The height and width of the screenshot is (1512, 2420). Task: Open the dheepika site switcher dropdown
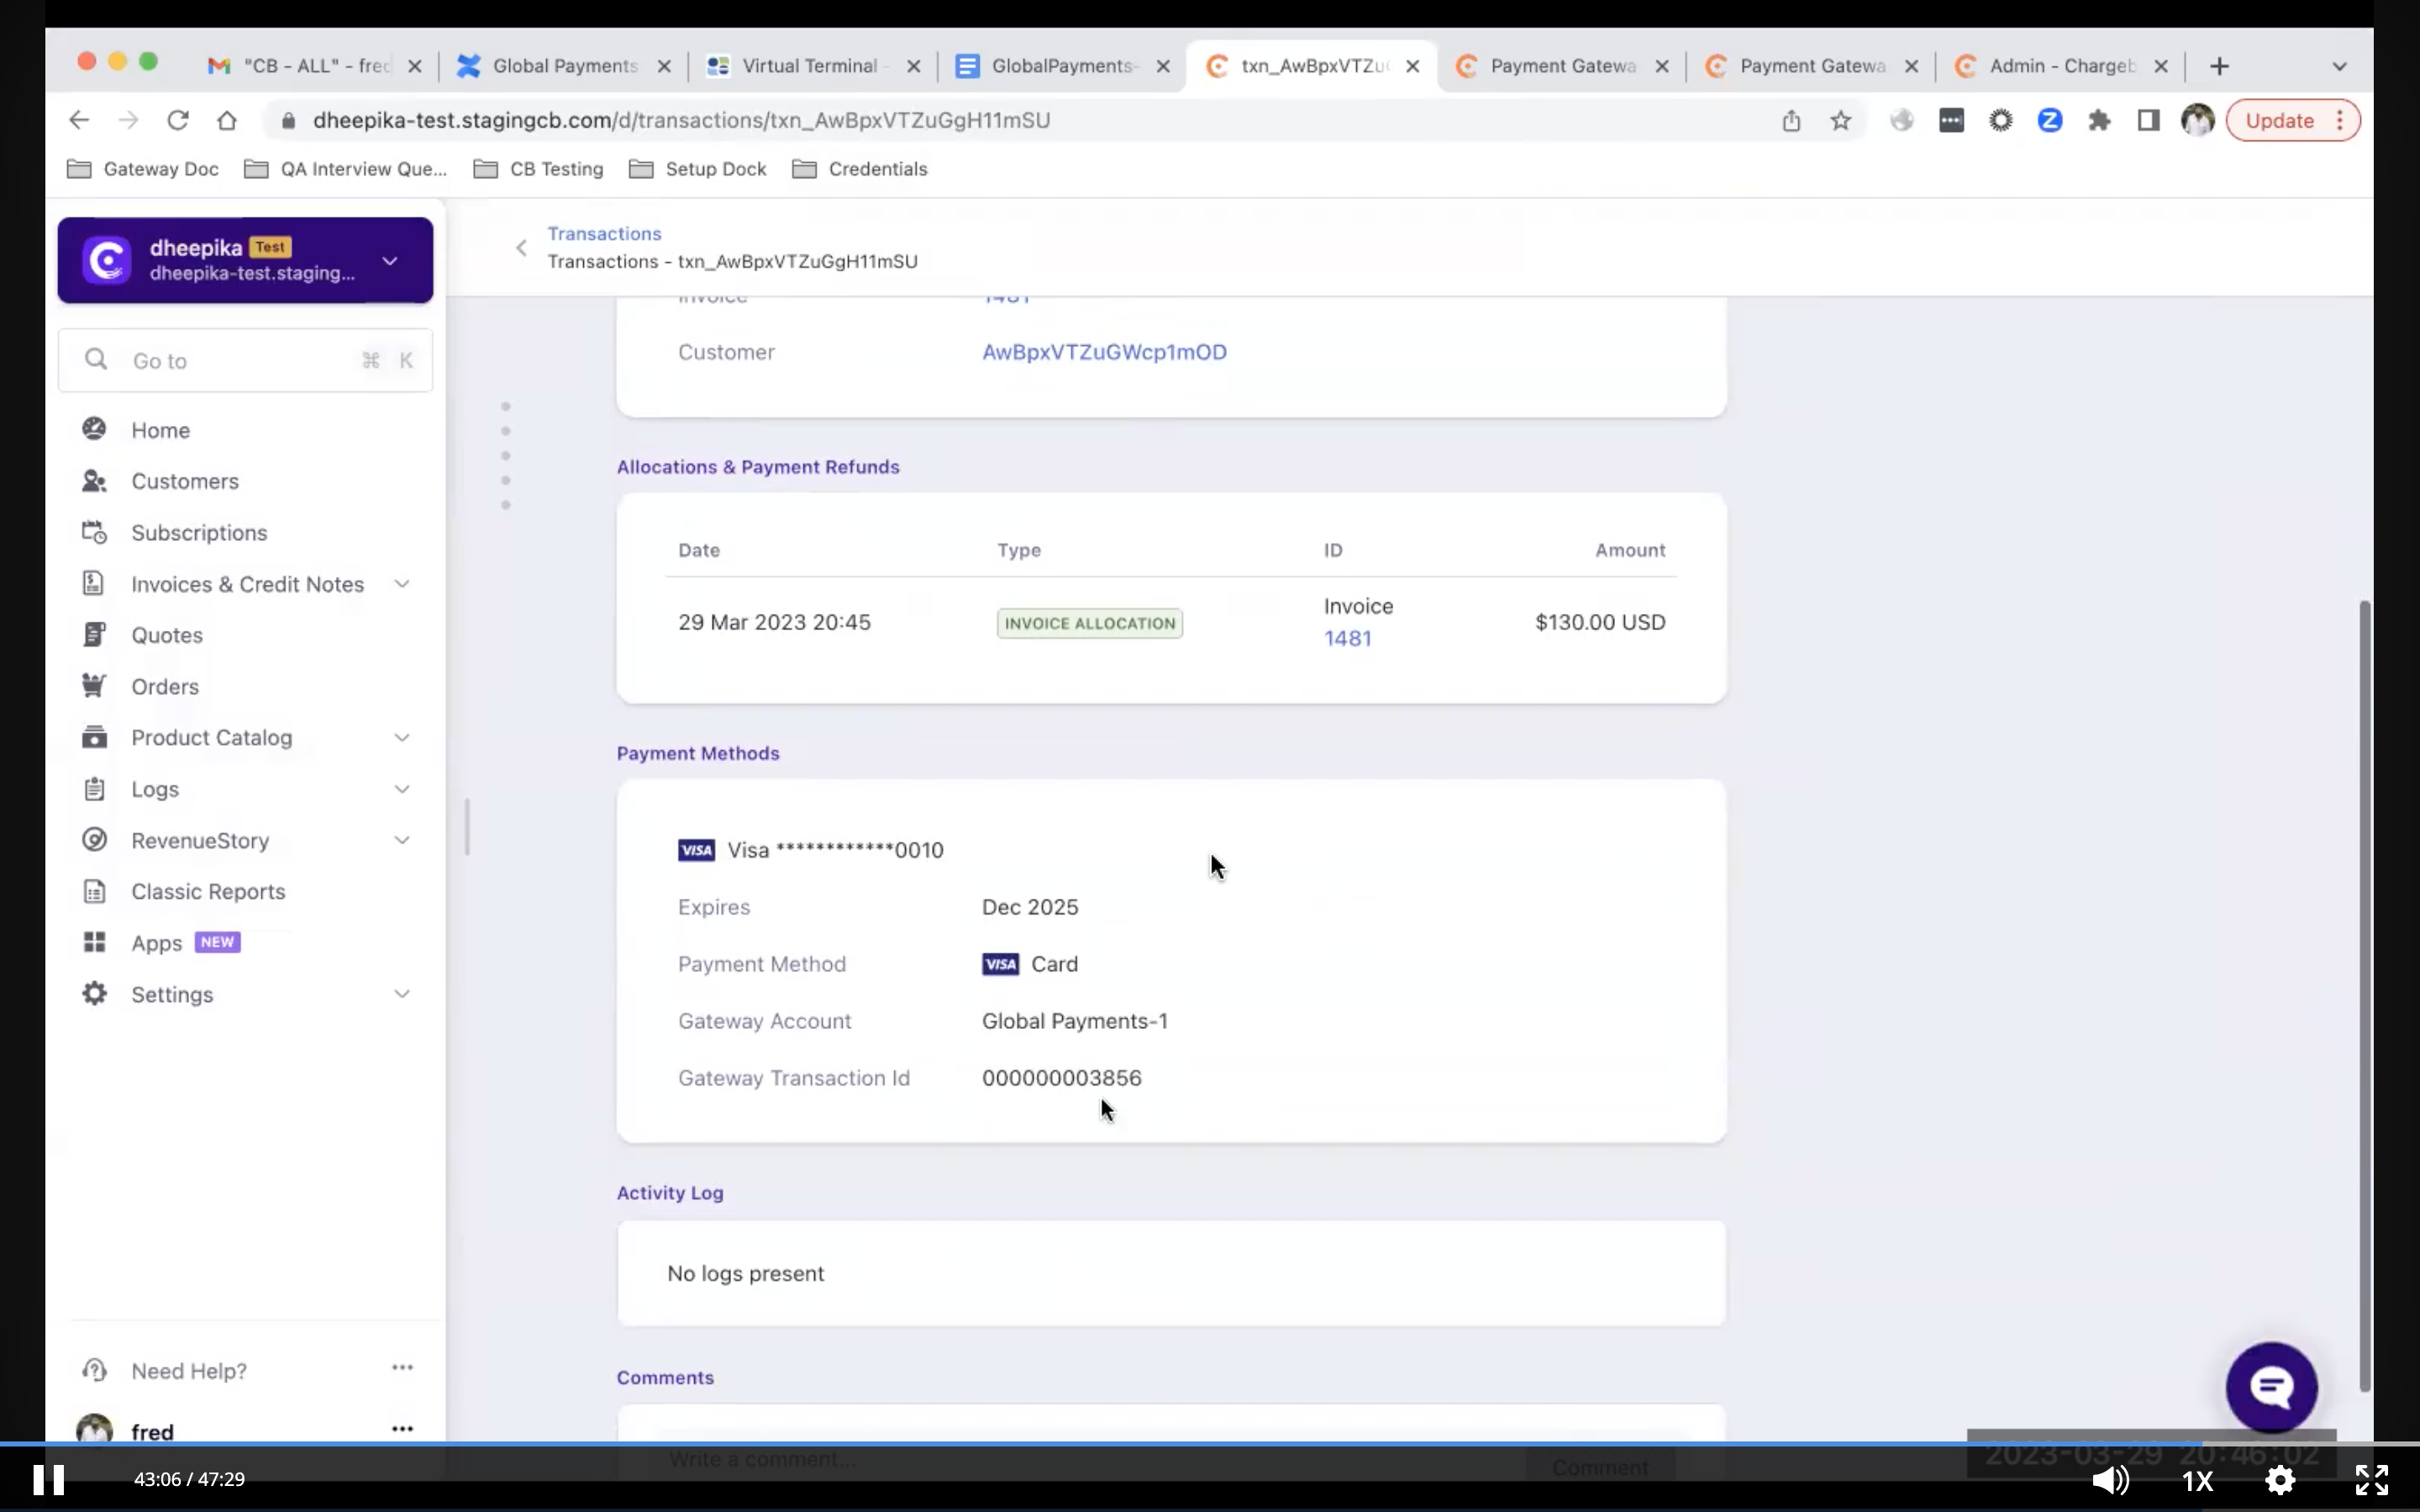coord(390,261)
